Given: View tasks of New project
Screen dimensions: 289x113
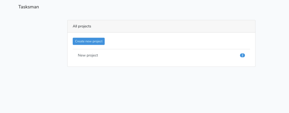Looking at the screenshot, I should (x=161, y=55).
